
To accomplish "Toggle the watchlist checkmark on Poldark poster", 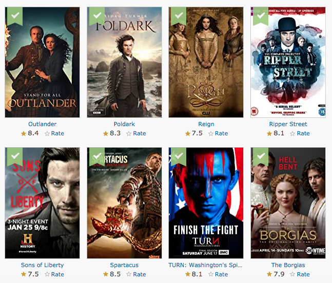I will (x=97, y=16).
